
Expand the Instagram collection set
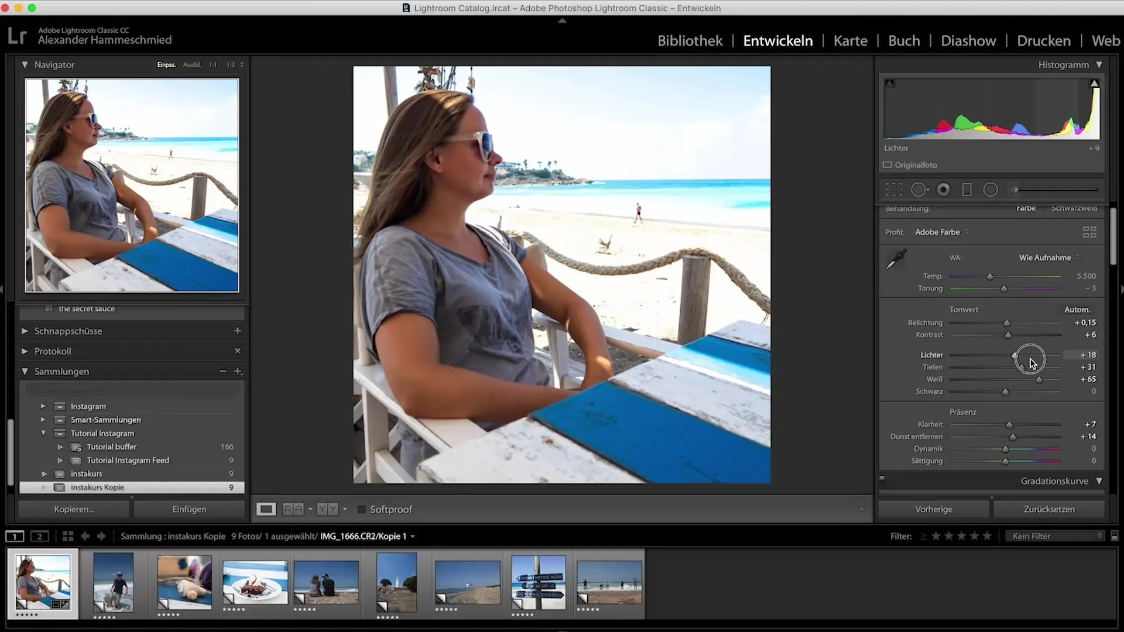(x=43, y=406)
